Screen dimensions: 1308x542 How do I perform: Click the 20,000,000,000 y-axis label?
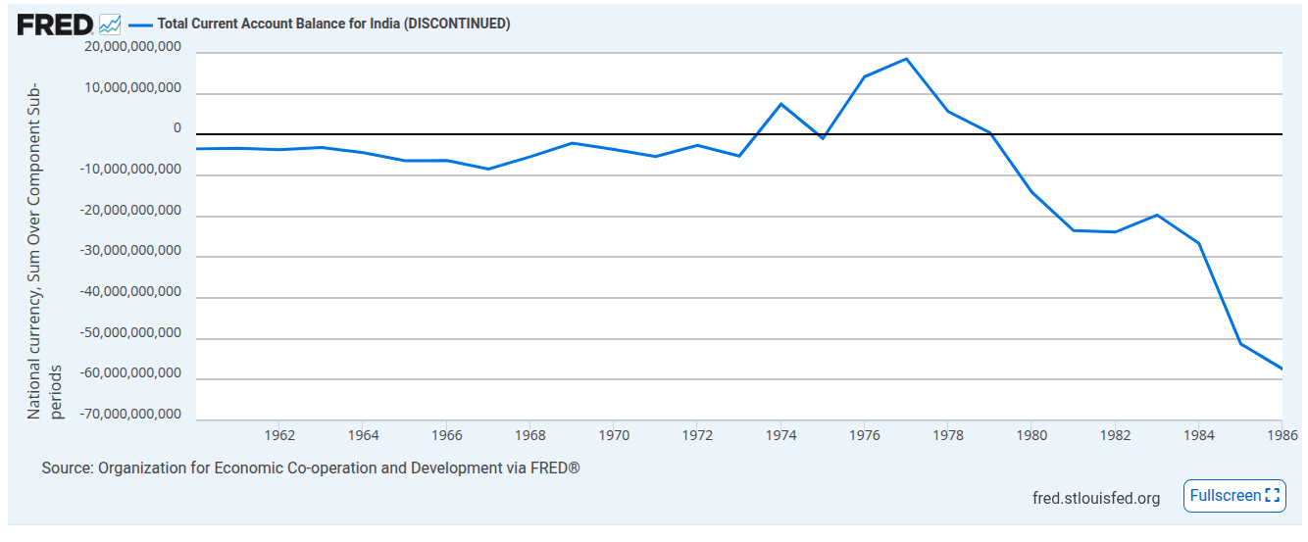[x=131, y=47]
